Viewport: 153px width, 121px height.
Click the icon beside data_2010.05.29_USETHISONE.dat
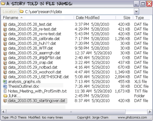click(5, 77)
